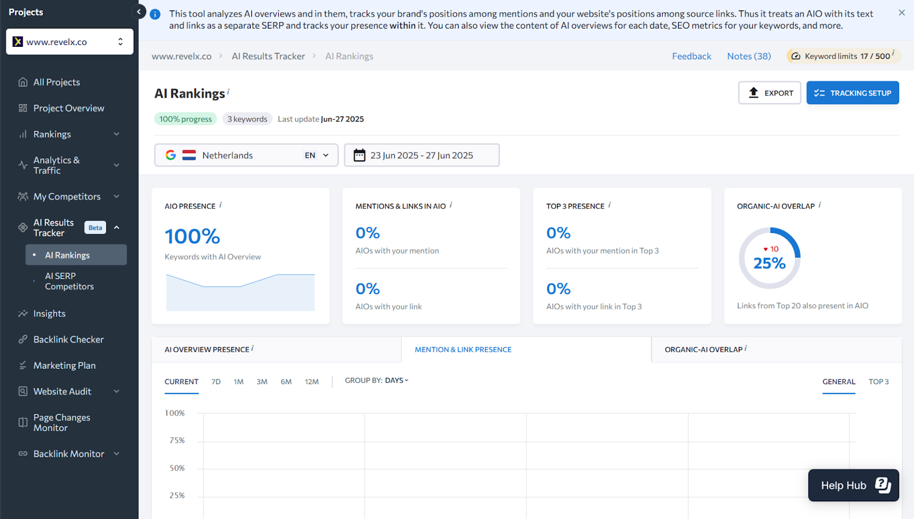Expand the Website Audit chevron
Image resolution: width=914 pixels, height=519 pixels.
point(117,391)
